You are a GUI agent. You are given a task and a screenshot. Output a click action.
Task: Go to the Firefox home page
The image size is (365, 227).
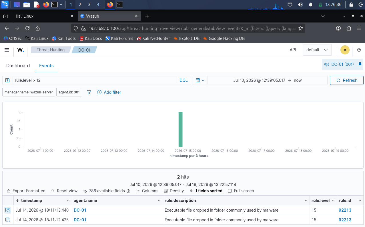[x=37, y=28]
